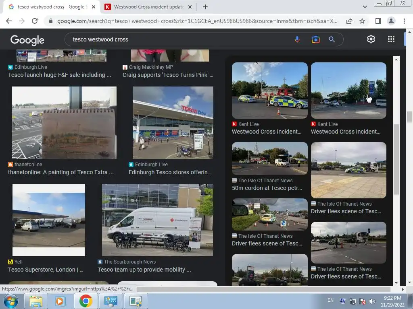Open the 50m cordon related image
The height and width of the screenshot is (309, 413).
(270, 159)
